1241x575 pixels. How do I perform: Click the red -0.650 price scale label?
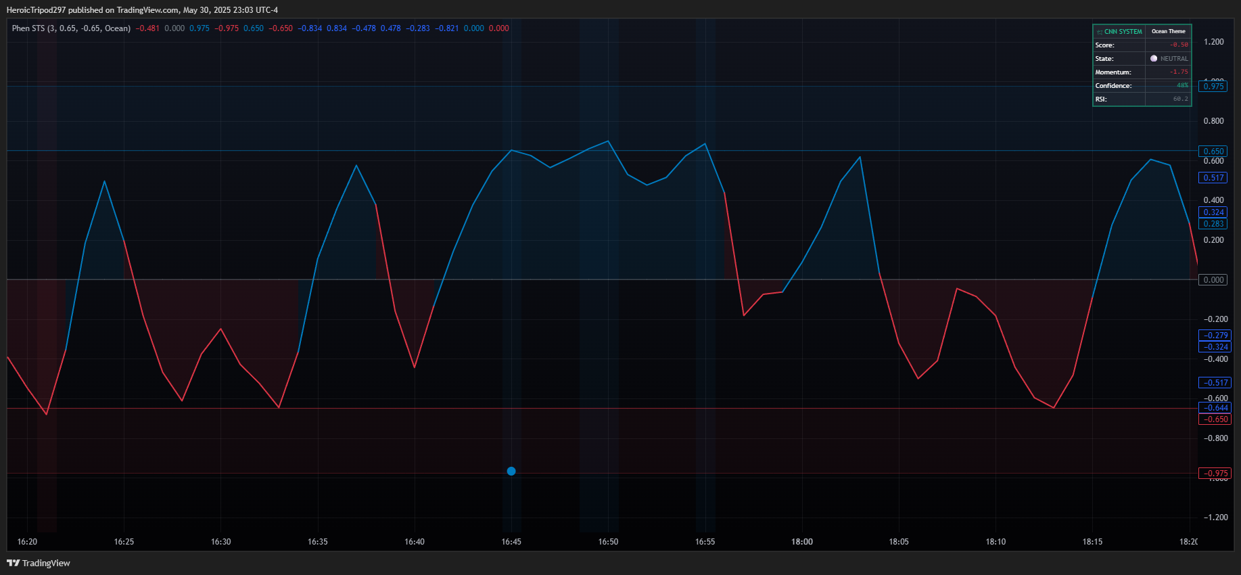coord(1215,419)
